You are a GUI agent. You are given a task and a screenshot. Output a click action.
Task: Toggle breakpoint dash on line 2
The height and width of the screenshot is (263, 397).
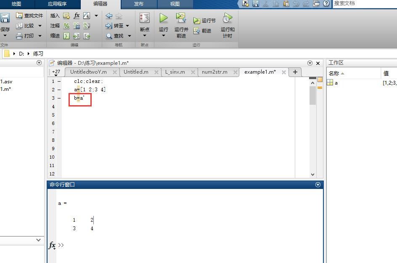pos(59,90)
